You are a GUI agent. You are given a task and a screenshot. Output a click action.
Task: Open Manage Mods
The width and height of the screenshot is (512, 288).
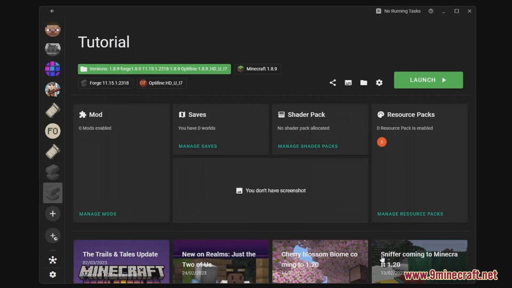[98, 214]
